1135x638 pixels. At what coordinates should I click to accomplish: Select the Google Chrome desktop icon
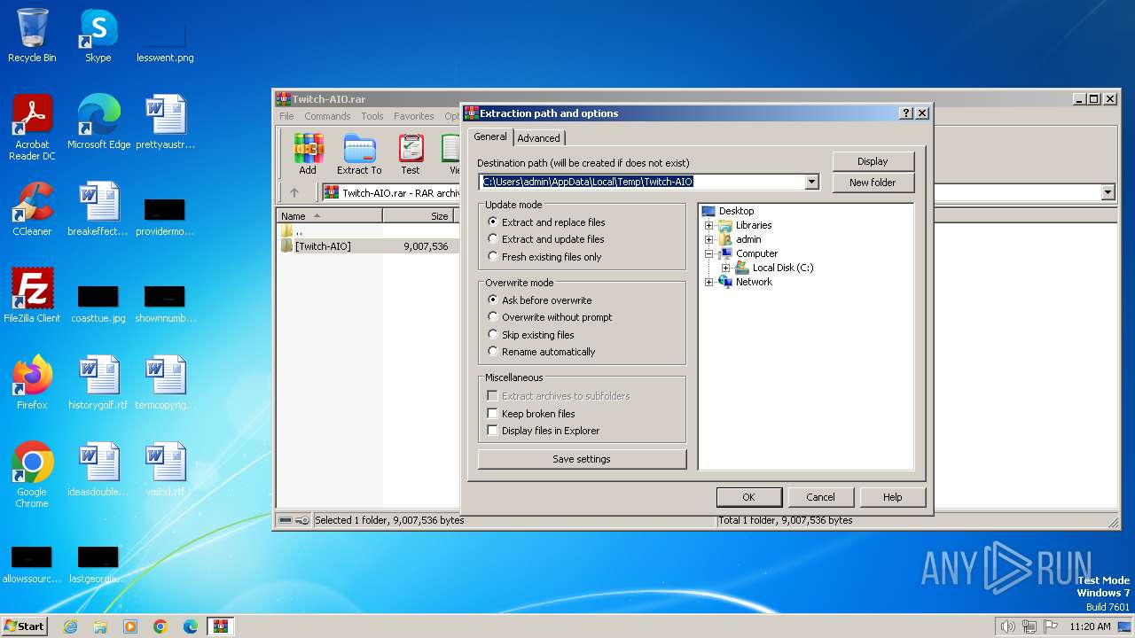tap(32, 475)
